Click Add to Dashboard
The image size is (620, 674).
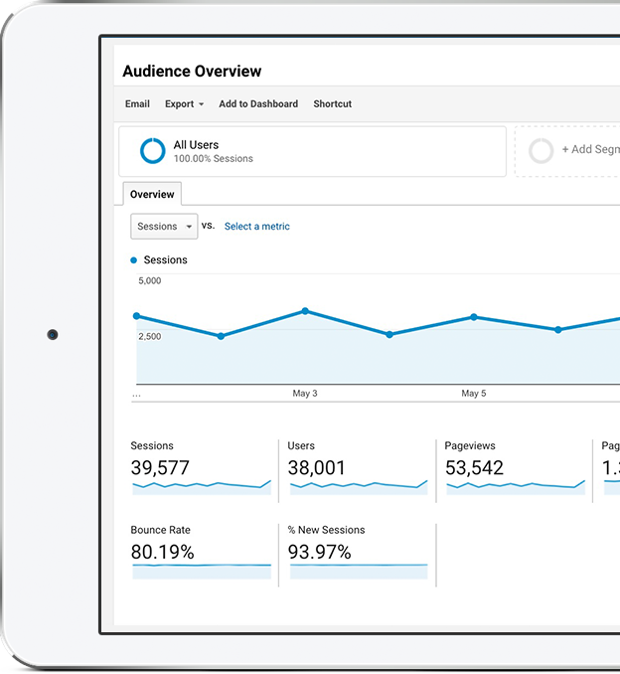pos(258,104)
